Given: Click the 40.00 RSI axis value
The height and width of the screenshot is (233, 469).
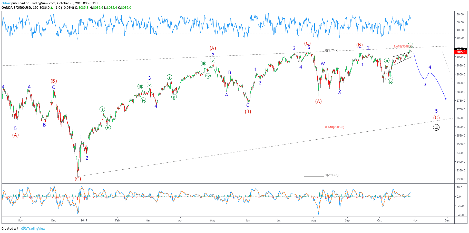Looking at the screenshot, I should (x=460, y=30).
